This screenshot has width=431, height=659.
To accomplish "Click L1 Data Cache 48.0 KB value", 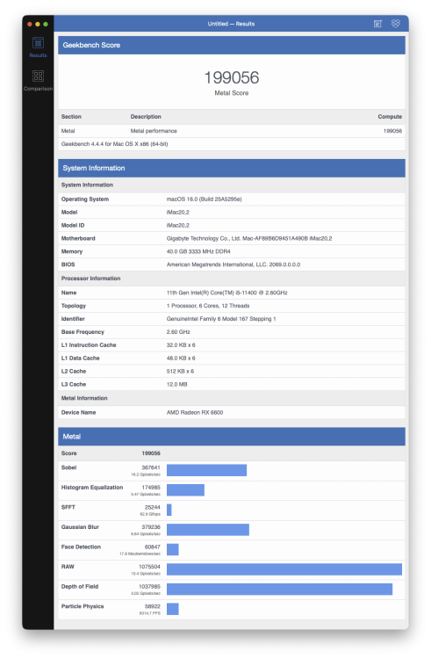I will 181,358.
